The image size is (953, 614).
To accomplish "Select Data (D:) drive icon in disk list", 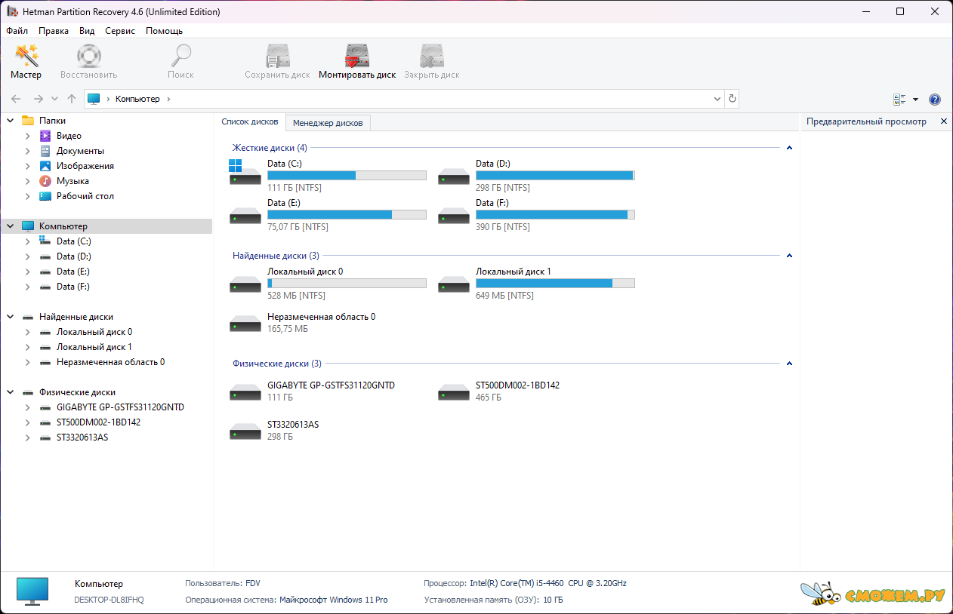I will (454, 177).
